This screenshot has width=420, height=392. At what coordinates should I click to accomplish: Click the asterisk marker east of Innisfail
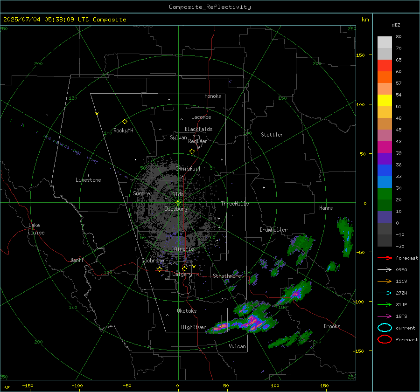point(222,160)
